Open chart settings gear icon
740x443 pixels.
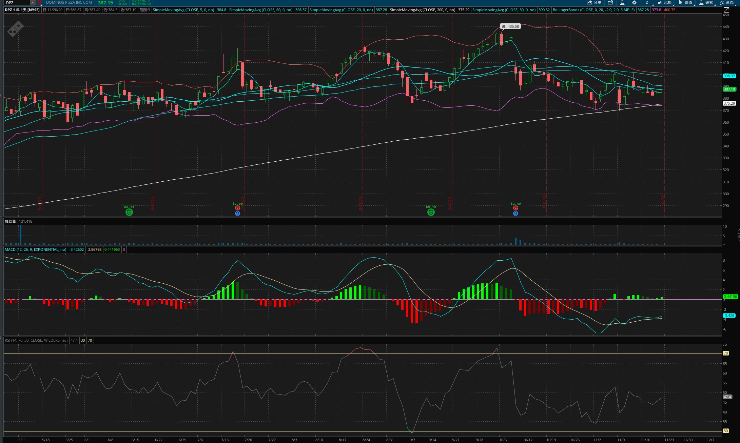click(x=634, y=2)
